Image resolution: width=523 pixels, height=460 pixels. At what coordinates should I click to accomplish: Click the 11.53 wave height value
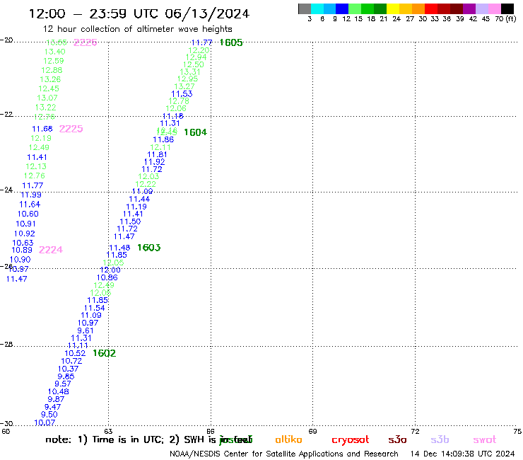click(x=182, y=94)
